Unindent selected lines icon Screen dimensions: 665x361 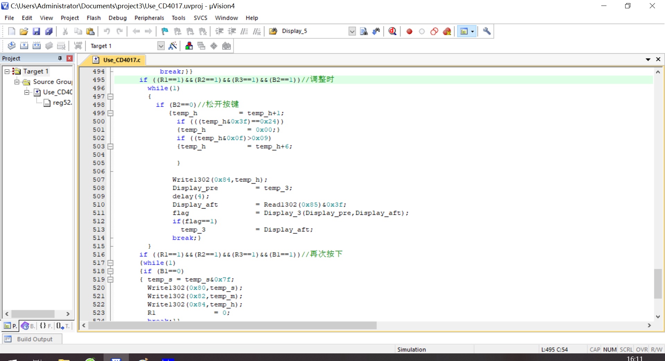tap(232, 31)
